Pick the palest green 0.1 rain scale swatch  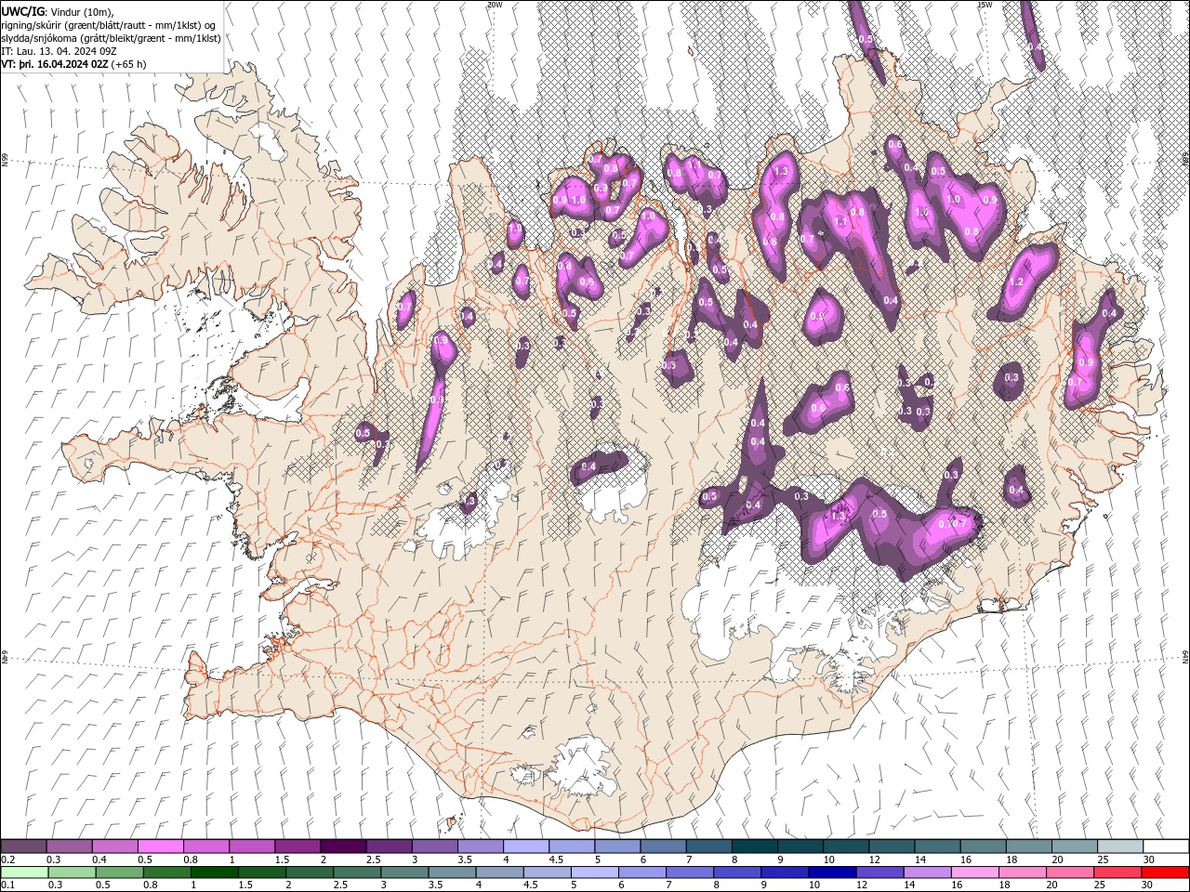tap(24, 872)
